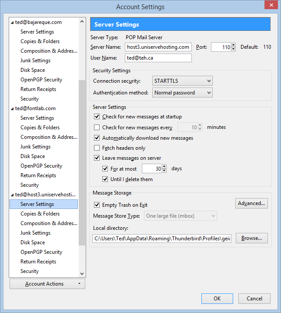The height and width of the screenshot is (313, 281).
Task: Increase the Port number with up arrow
Action: (x=234, y=45)
